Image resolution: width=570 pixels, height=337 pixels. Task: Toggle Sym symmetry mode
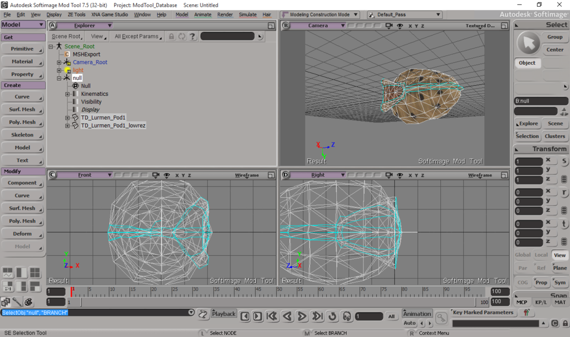tap(560, 282)
